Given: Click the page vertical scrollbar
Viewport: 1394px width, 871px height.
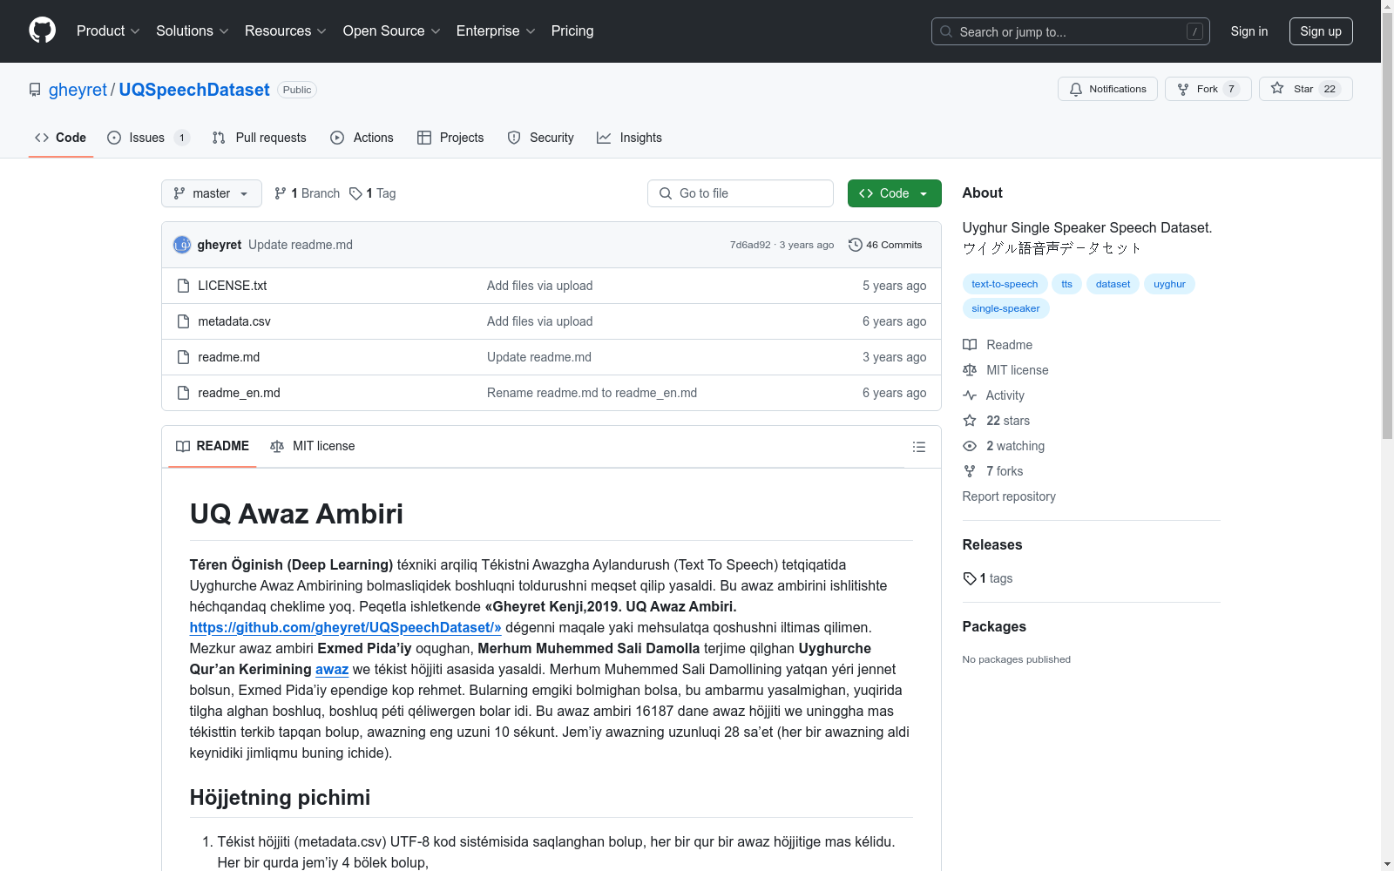Looking at the screenshot, I should [1387, 435].
